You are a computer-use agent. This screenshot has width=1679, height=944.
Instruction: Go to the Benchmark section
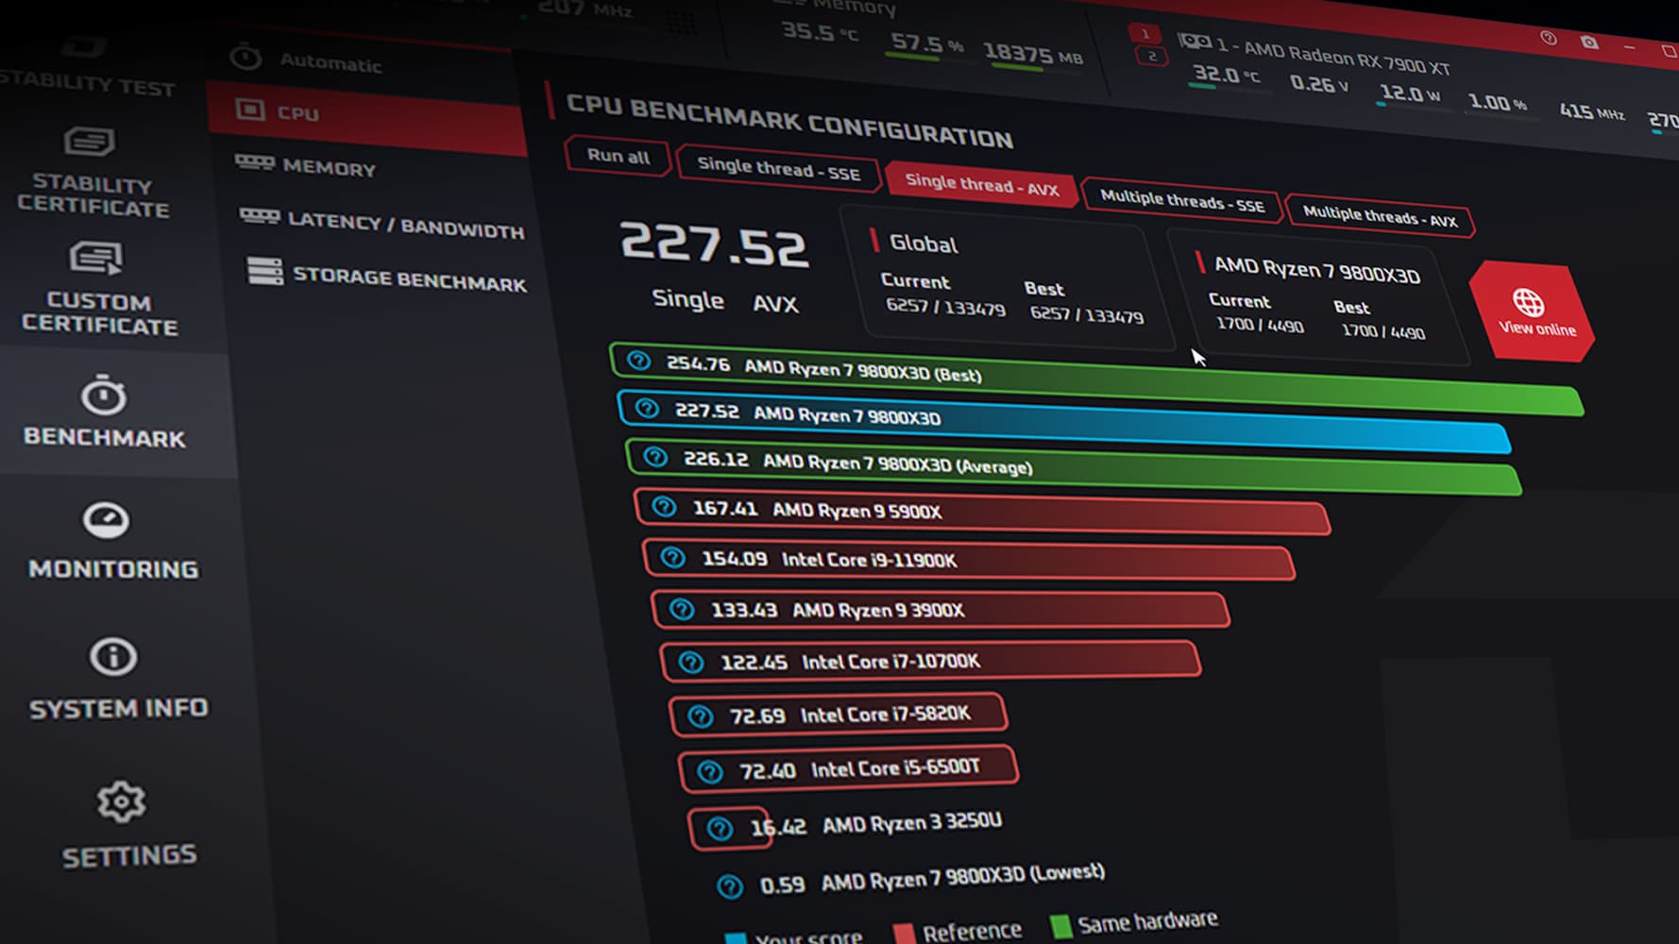coord(104,412)
